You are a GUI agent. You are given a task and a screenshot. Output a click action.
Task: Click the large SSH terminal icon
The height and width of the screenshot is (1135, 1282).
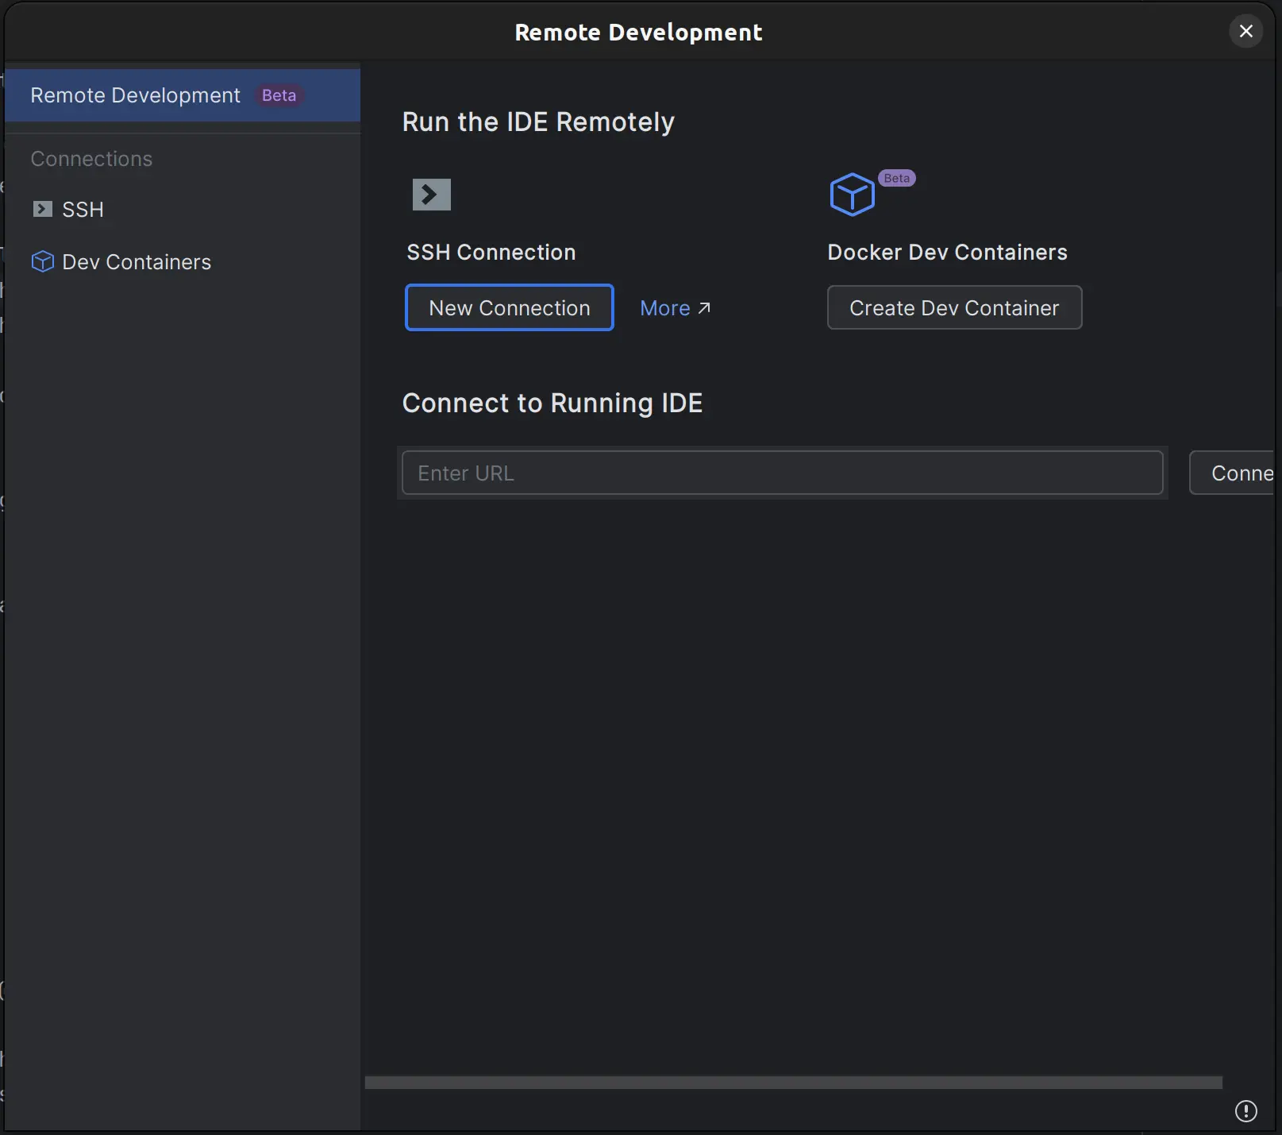click(431, 195)
